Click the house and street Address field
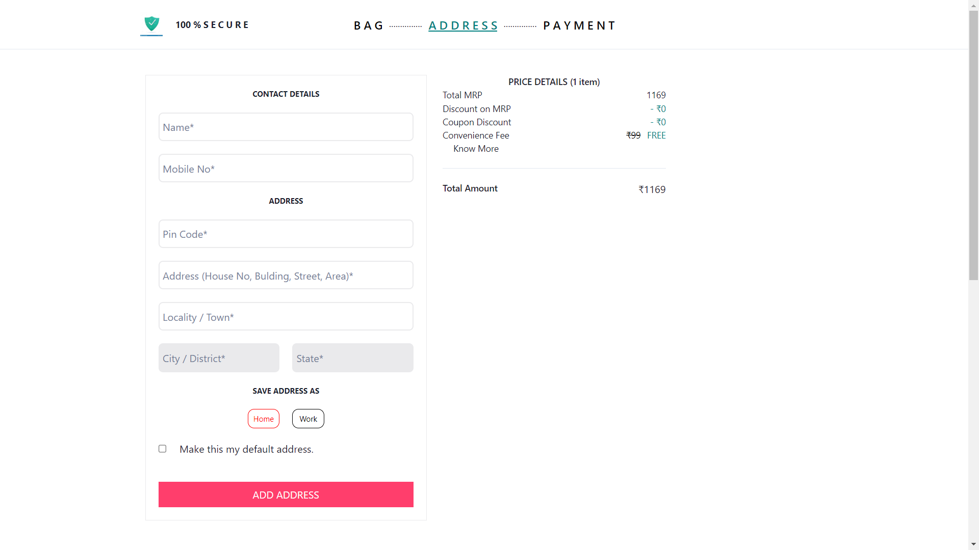The height and width of the screenshot is (550, 979). [286, 276]
